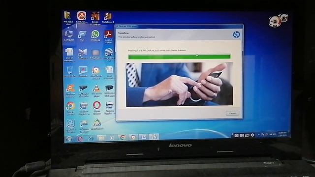Screen dimensions: 315x177
Task: Open the taskbar clock and date
Action: tap(282, 134)
